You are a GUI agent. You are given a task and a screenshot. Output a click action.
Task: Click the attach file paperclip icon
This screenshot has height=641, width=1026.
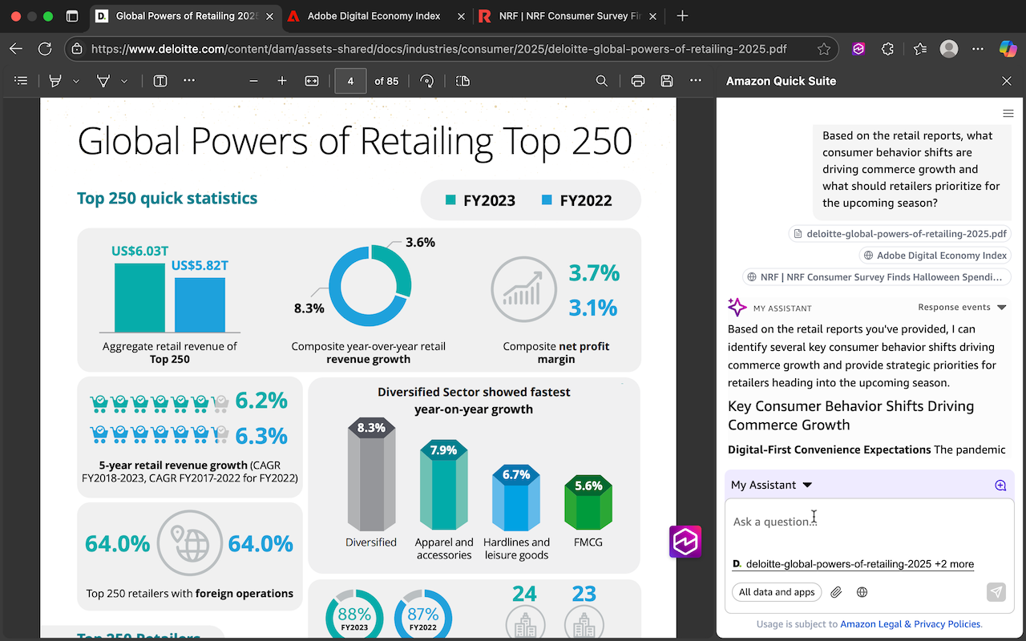pyautogui.click(x=836, y=592)
